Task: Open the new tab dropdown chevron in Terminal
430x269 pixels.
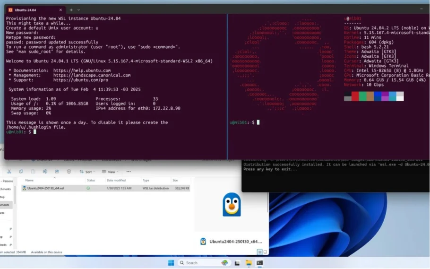Action: coord(79,10)
